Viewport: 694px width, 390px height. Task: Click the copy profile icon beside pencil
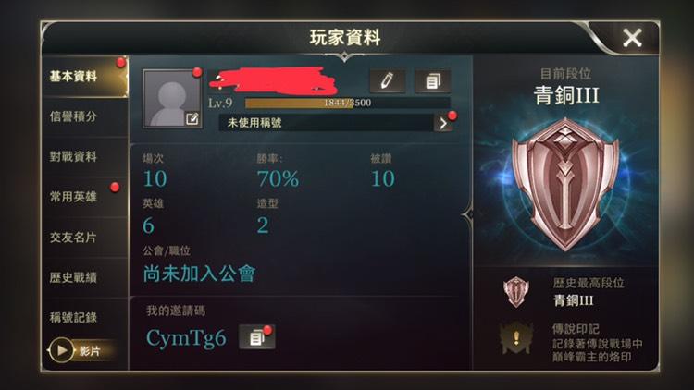coord(432,81)
